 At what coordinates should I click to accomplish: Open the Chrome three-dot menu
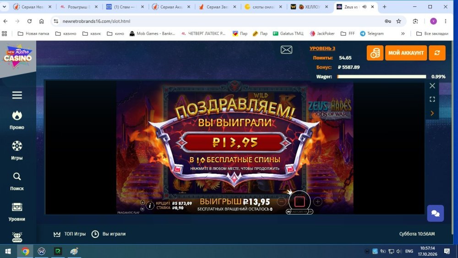(446, 21)
